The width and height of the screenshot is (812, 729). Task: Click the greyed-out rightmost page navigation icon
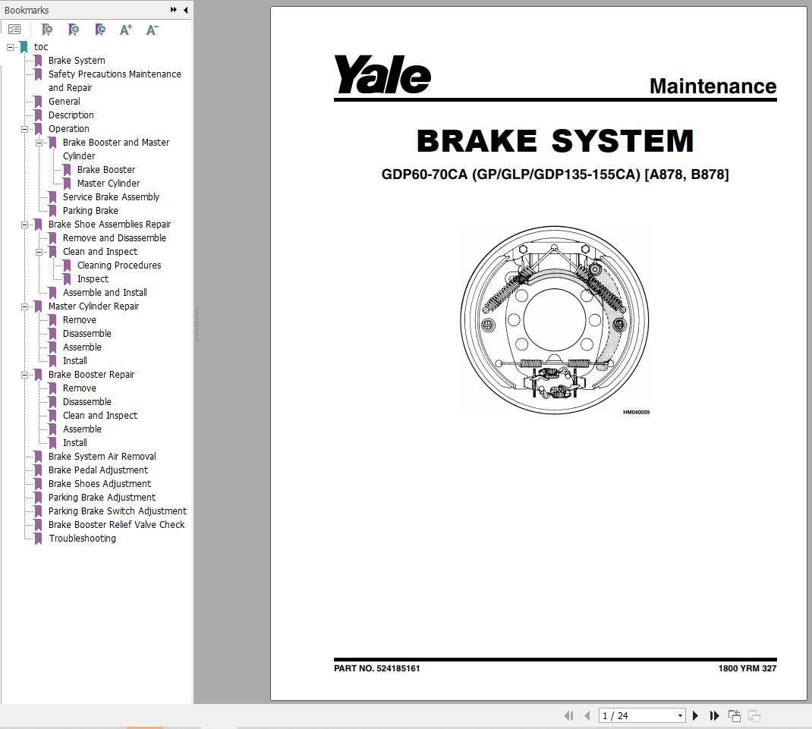pos(754,715)
